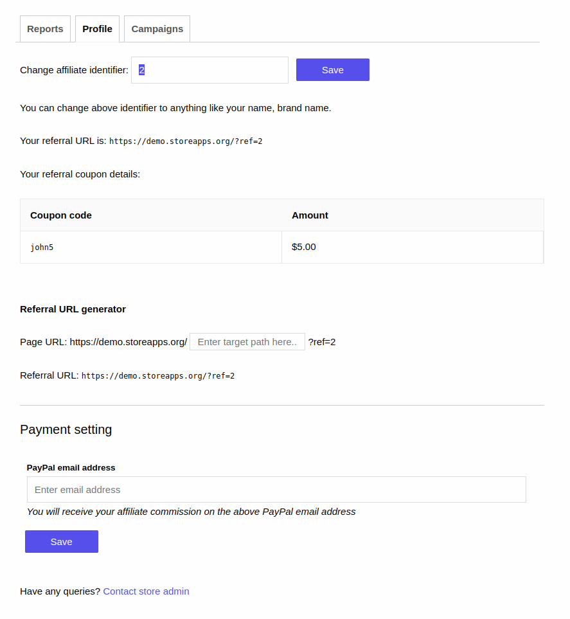Click the Coupon code column header
Viewport: 570px width, 619px height.
(61, 215)
